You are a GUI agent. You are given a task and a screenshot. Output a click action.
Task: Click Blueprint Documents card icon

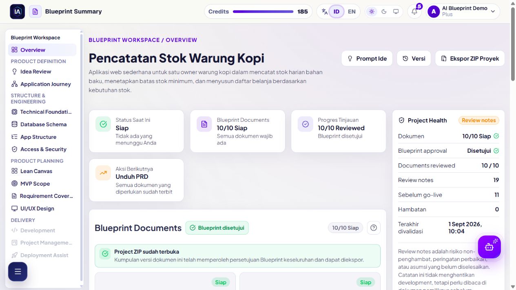click(204, 124)
